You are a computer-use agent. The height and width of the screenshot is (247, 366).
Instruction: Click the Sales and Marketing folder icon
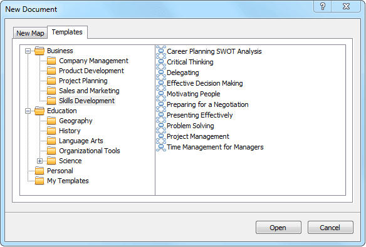click(51, 91)
